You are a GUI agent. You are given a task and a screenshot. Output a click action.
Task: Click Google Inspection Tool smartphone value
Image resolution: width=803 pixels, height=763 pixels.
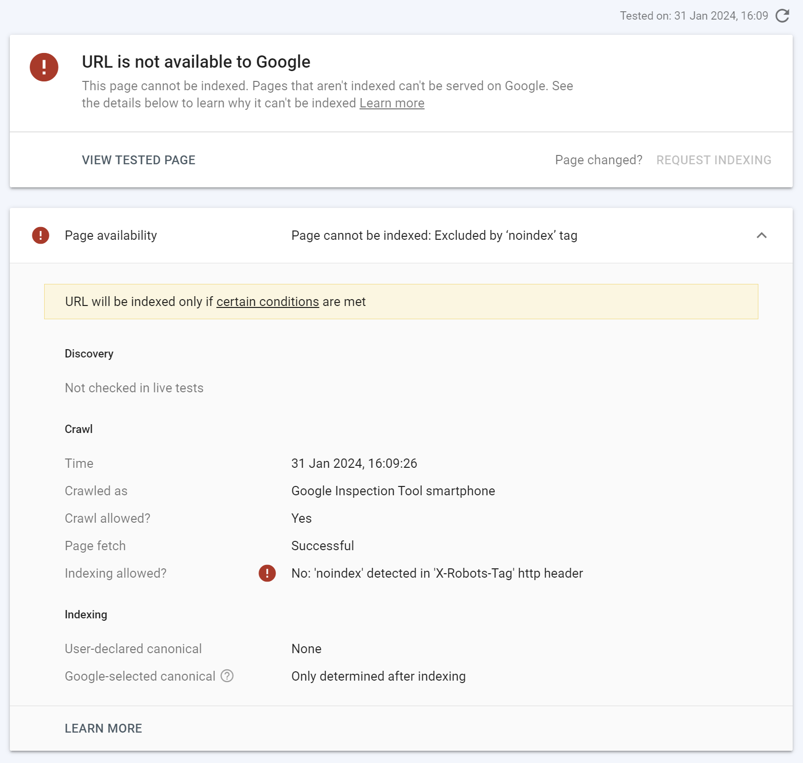(x=393, y=491)
